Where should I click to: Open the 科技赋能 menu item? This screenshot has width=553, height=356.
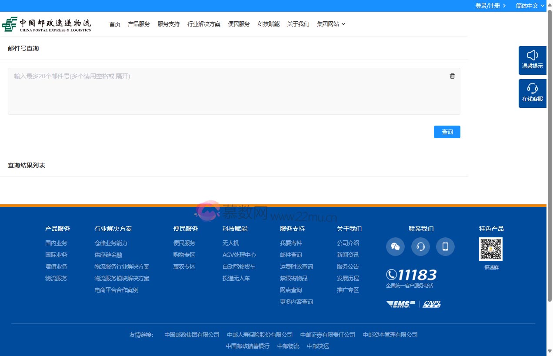(268, 24)
